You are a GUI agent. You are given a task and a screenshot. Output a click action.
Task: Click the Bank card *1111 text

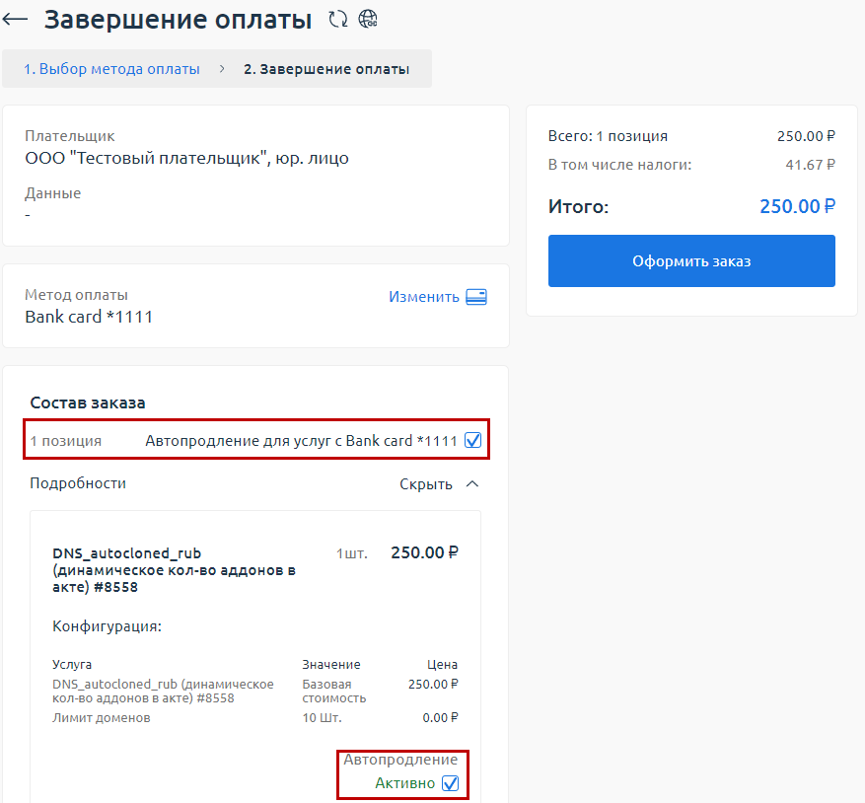pos(89,317)
